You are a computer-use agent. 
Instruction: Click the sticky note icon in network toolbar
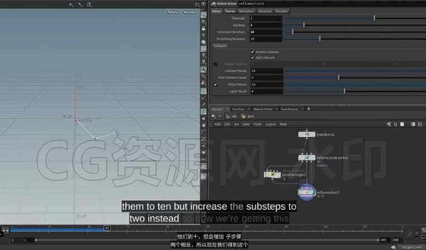click(x=402, y=124)
